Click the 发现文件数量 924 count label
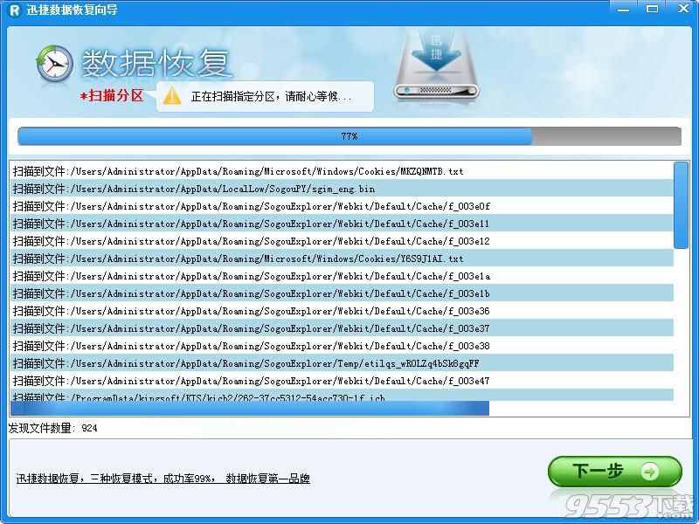 click(52, 428)
